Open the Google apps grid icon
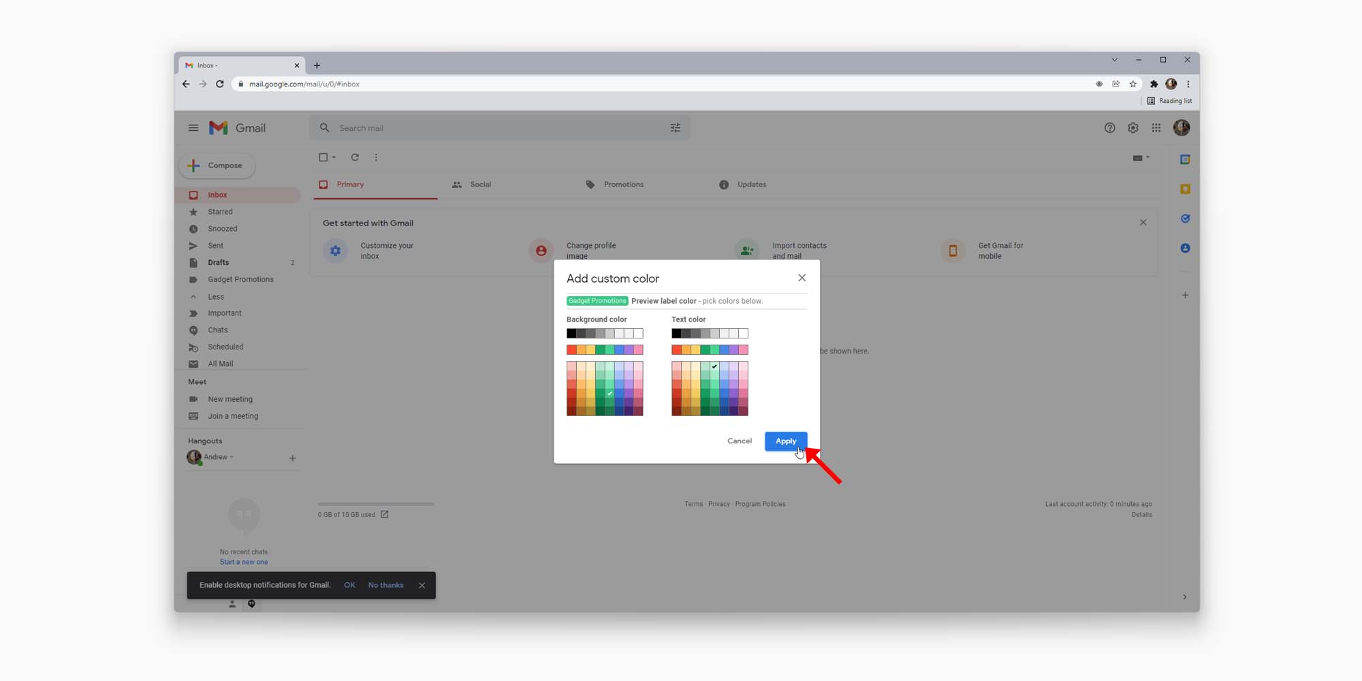The image size is (1362, 681). coord(1156,128)
